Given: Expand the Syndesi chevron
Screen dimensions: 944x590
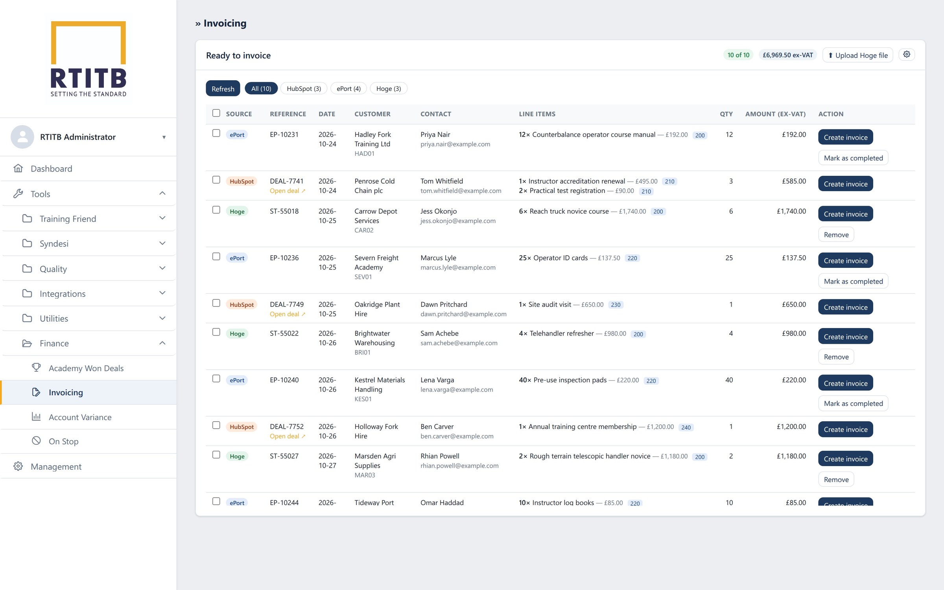Looking at the screenshot, I should coord(162,243).
